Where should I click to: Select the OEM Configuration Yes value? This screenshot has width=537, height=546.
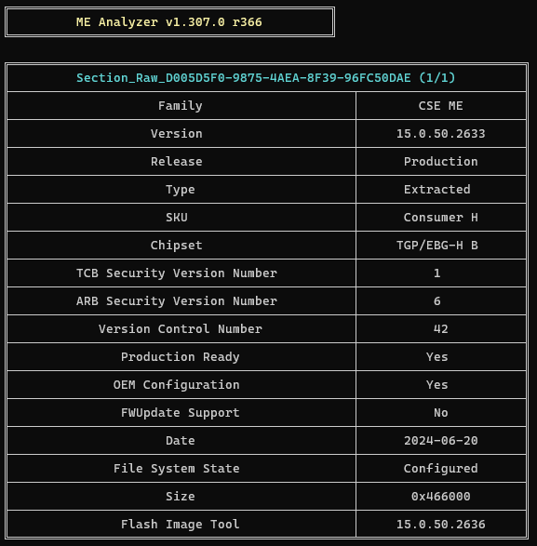[437, 385]
